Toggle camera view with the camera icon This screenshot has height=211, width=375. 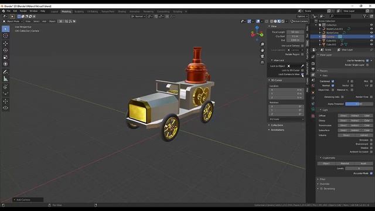(262, 56)
